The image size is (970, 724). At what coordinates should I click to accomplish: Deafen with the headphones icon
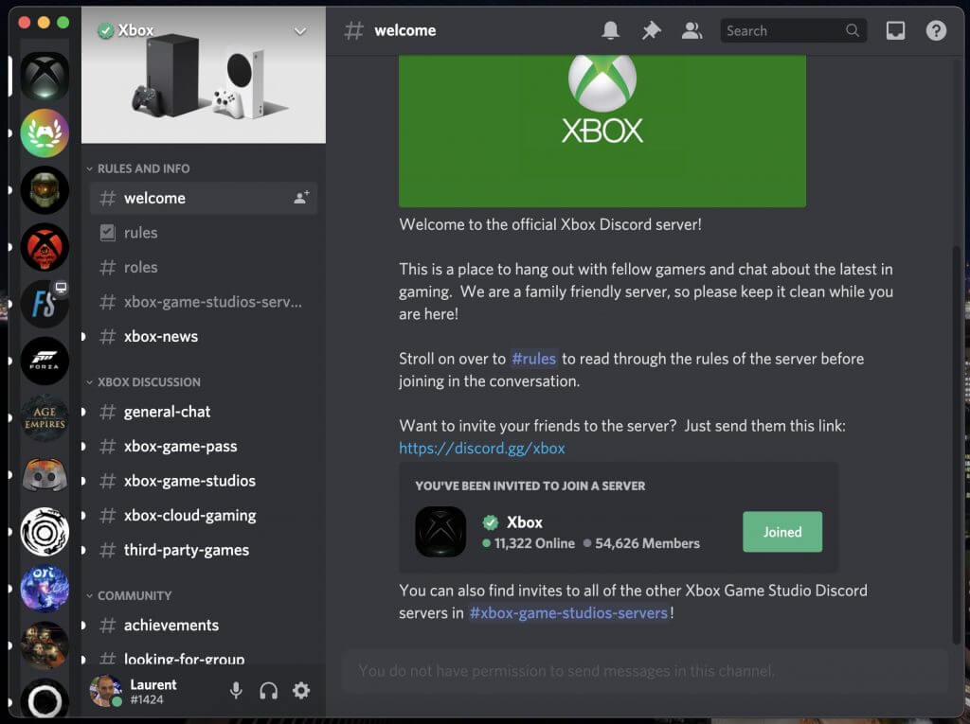tap(268, 690)
